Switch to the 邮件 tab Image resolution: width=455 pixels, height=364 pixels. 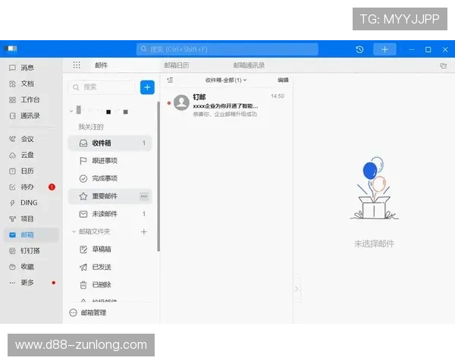tap(102, 65)
